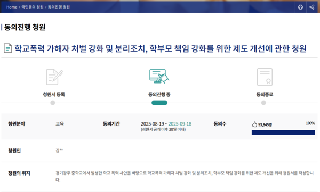Click the start date 2025-08-19
The height and width of the screenshot is (192, 320).
pyautogui.click(x=153, y=124)
